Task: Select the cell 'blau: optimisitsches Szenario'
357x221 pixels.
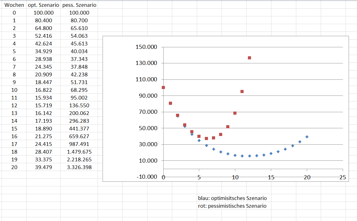Action: (x=232, y=198)
